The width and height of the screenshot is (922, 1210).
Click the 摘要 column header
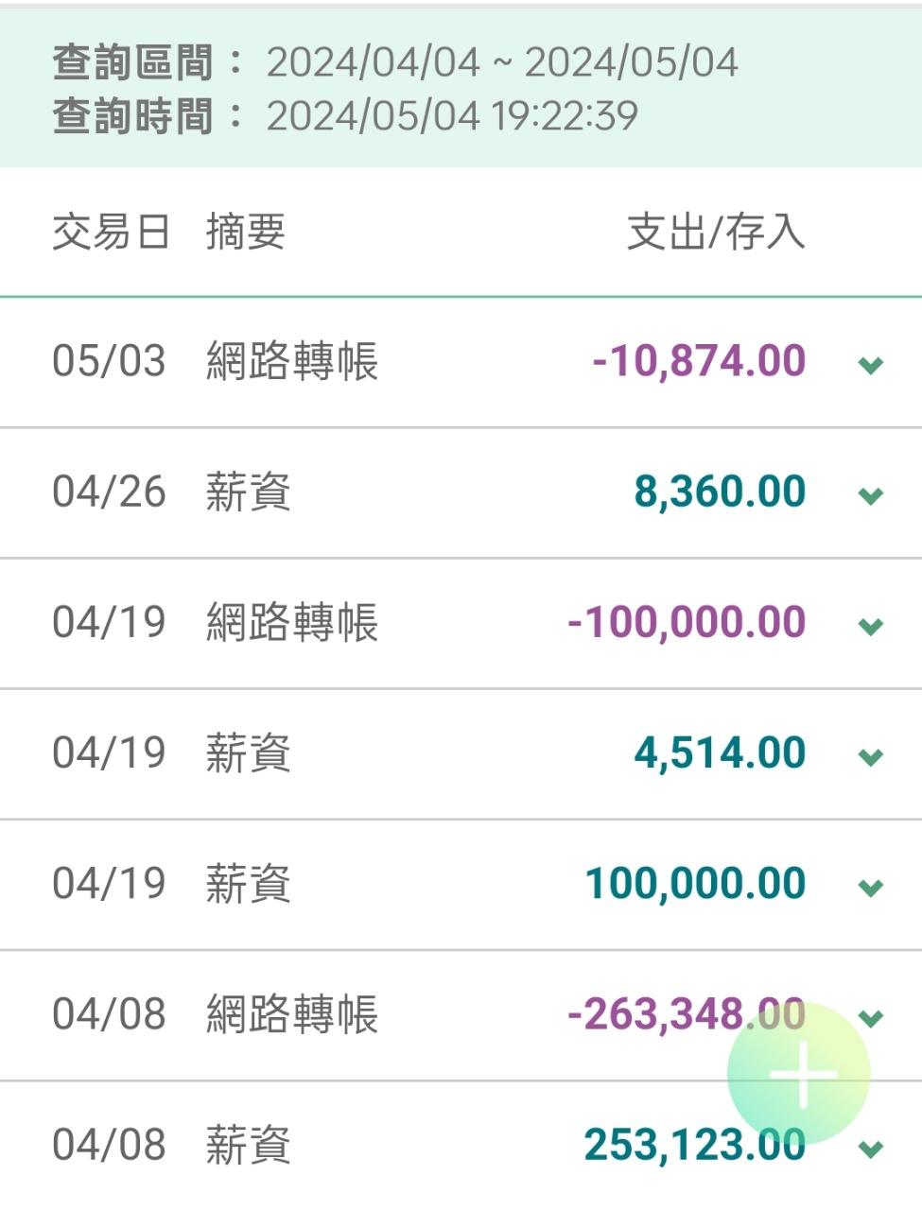[x=246, y=233]
